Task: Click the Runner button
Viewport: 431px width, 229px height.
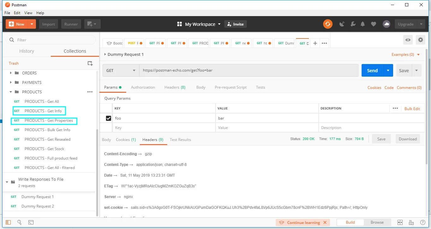Action: pyautogui.click(x=71, y=24)
